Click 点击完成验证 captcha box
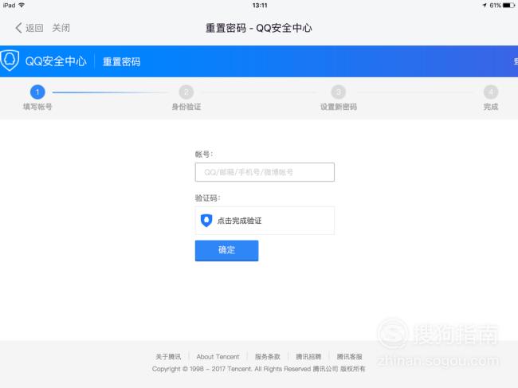 coord(265,221)
